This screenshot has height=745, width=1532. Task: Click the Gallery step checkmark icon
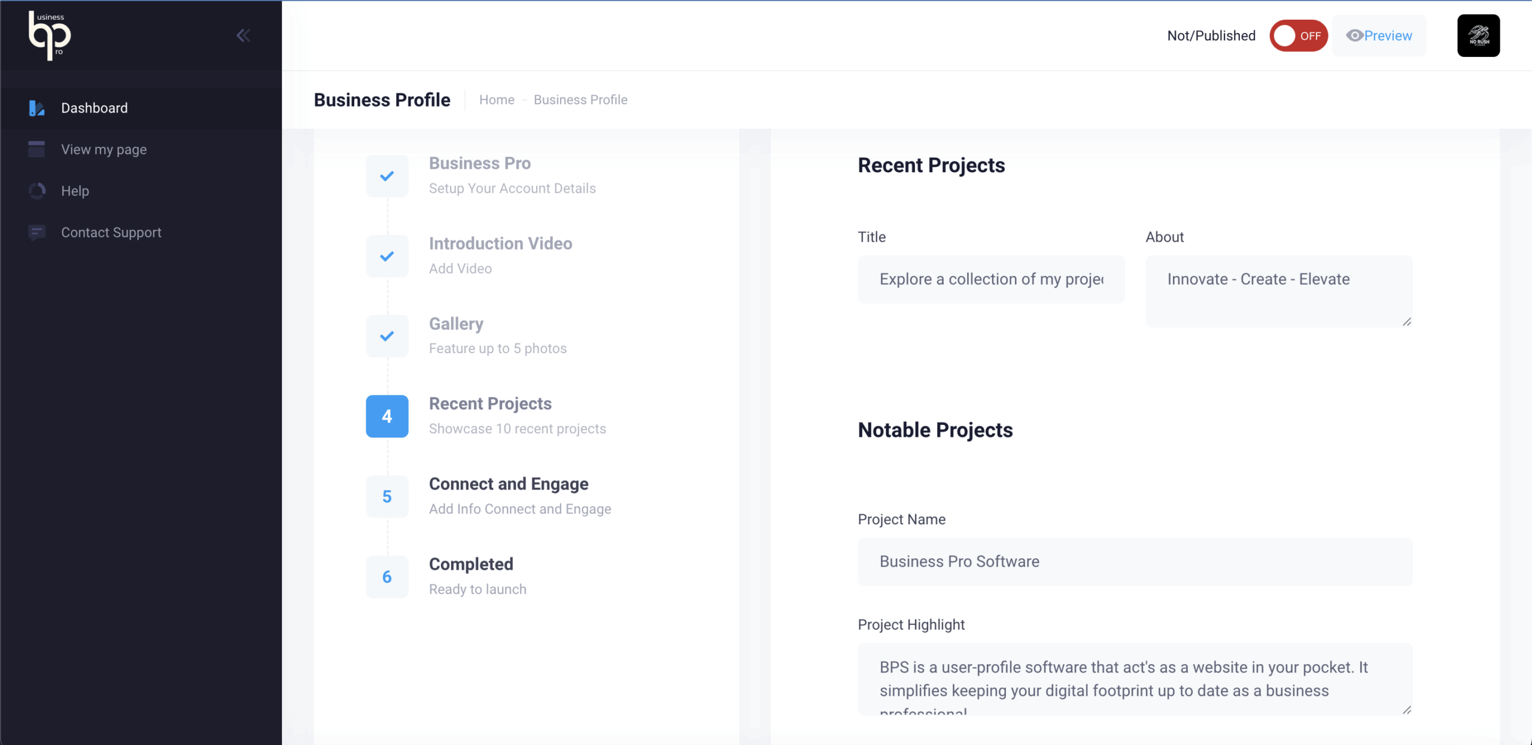(x=387, y=336)
